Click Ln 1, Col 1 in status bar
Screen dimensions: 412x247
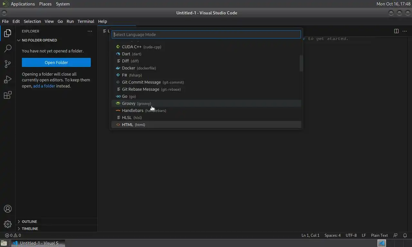(310, 235)
